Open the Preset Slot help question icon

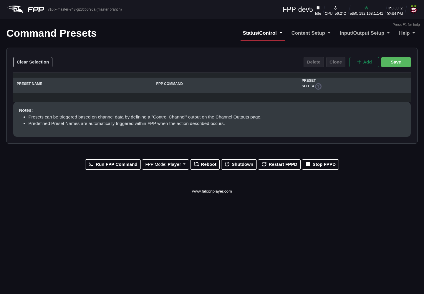pos(318,86)
